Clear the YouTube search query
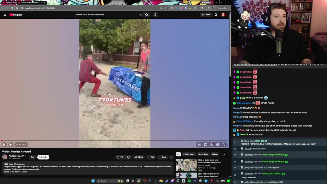 coord(140,15)
